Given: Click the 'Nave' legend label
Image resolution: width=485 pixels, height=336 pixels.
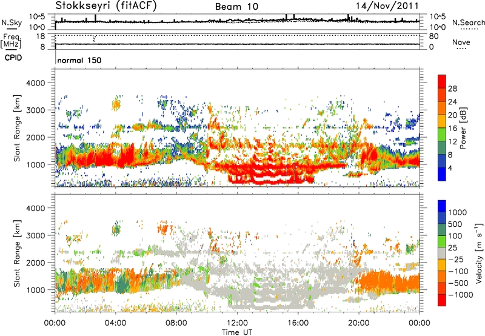Looking at the screenshot, I should 461,42.
